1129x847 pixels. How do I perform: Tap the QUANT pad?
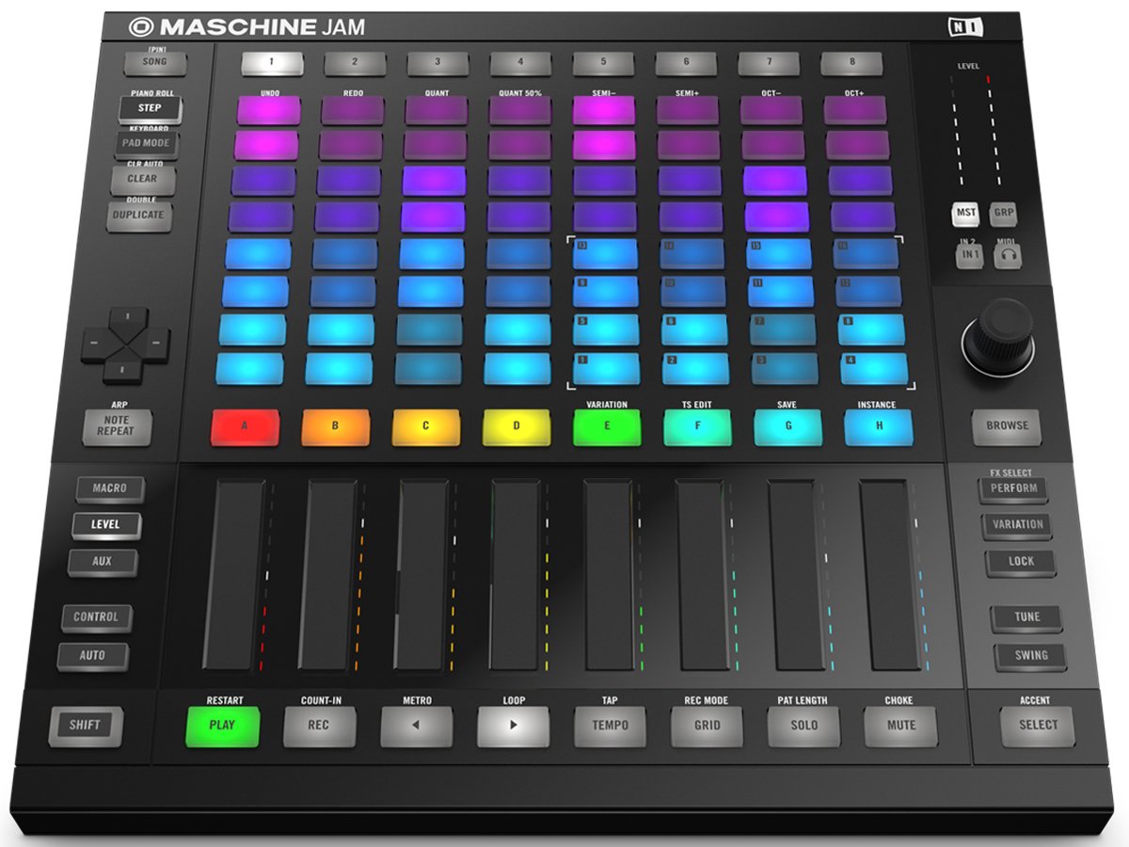pyautogui.click(x=437, y=110)
